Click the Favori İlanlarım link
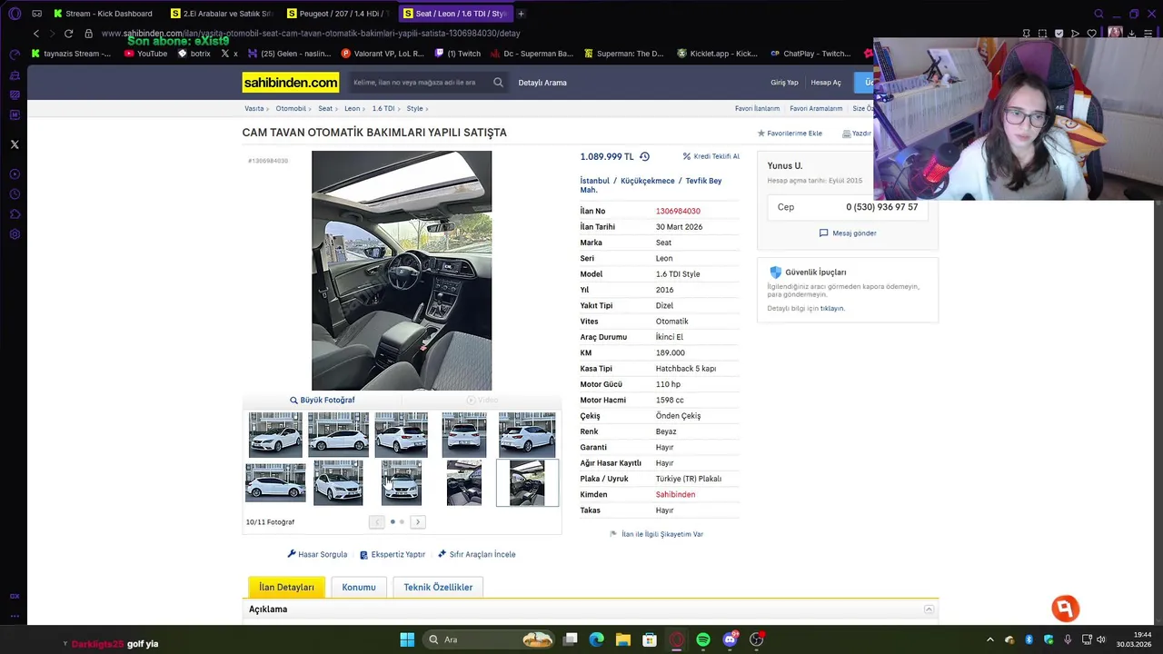The image size is (1163, 654). pyautogui.click(x=757, y=108)
